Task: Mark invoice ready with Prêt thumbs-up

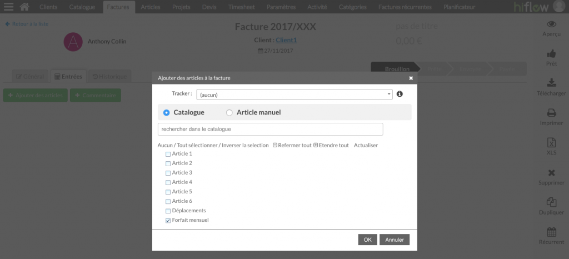Action: pyautogui.click(x=551, y=54)
